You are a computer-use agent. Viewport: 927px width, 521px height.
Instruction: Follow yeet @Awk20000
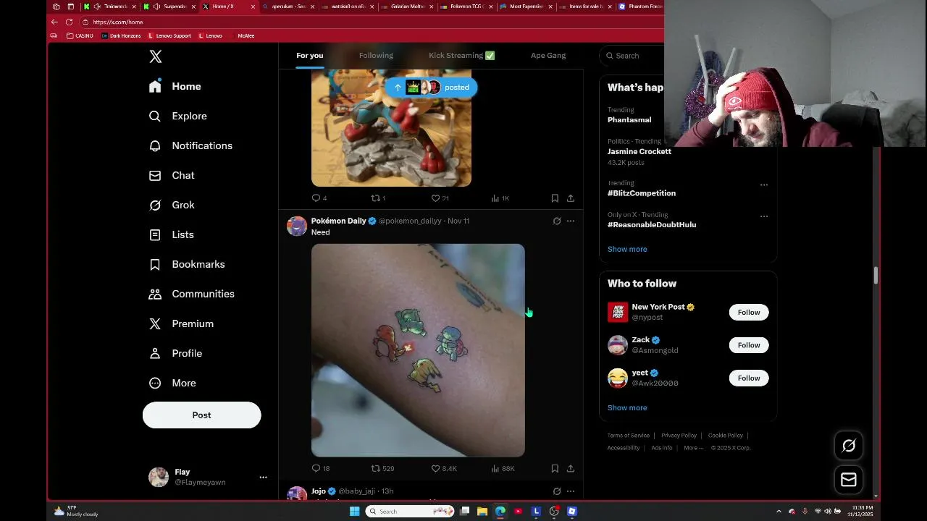[x=749, y=378]
